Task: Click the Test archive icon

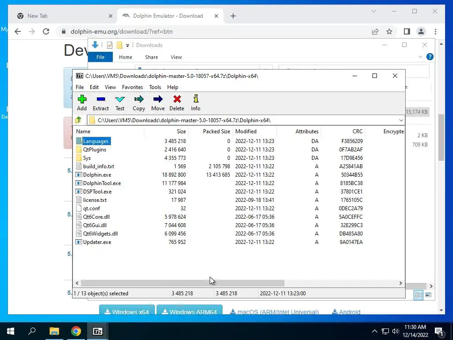Action: click(x=120, y=99)
